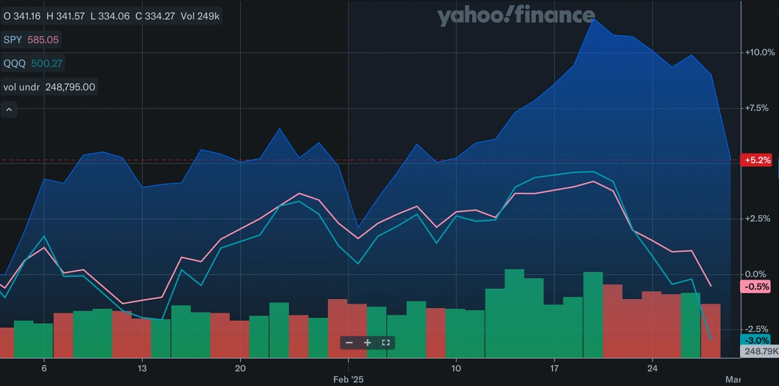Image resolution: width=779 pixels, height=386 pixels.
Task: Toggle the vol undr indicator legend
Action: tap(21, 86)
